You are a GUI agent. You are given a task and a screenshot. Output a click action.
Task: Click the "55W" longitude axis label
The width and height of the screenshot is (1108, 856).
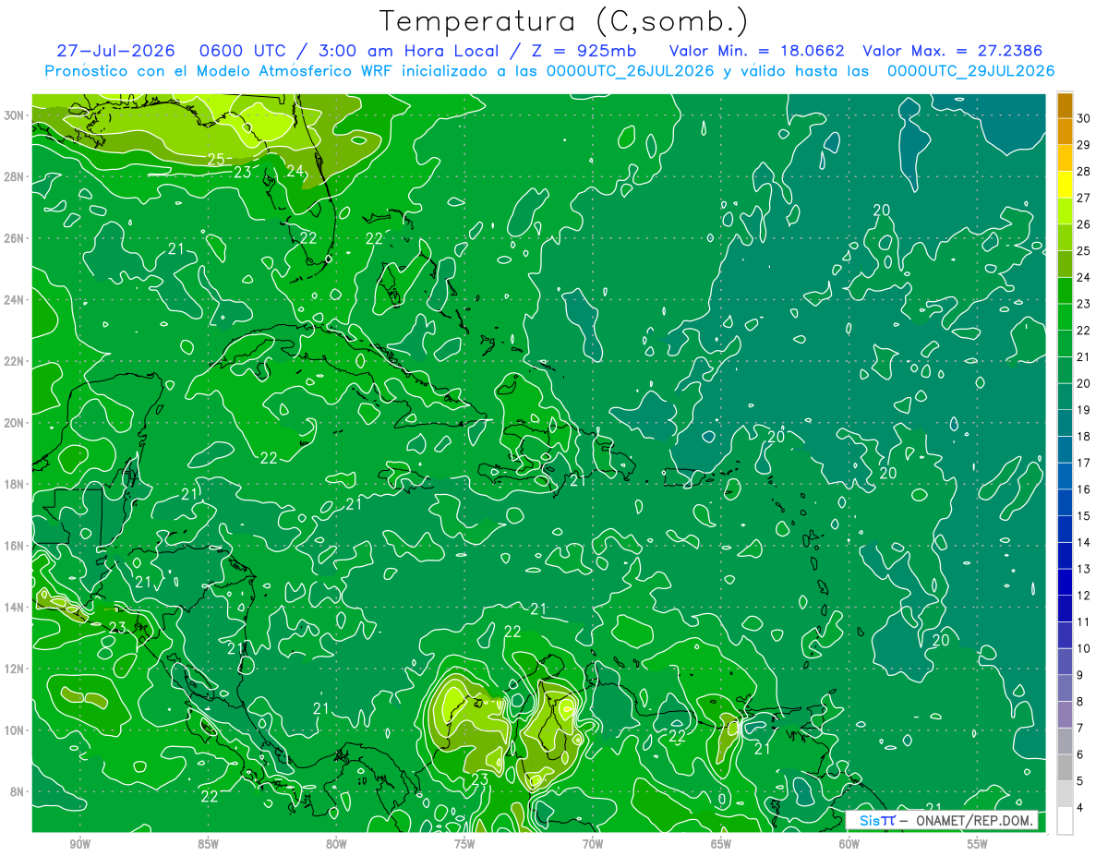978,844
